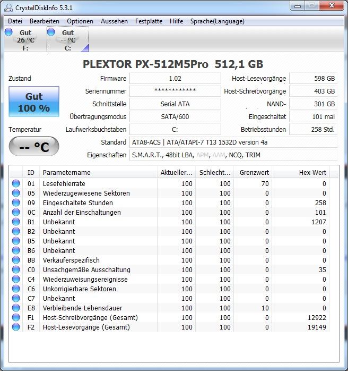Click the Schnittstelle field Serial ATA
This screenshot has width=348, height=371.
[x=175, y=104]
